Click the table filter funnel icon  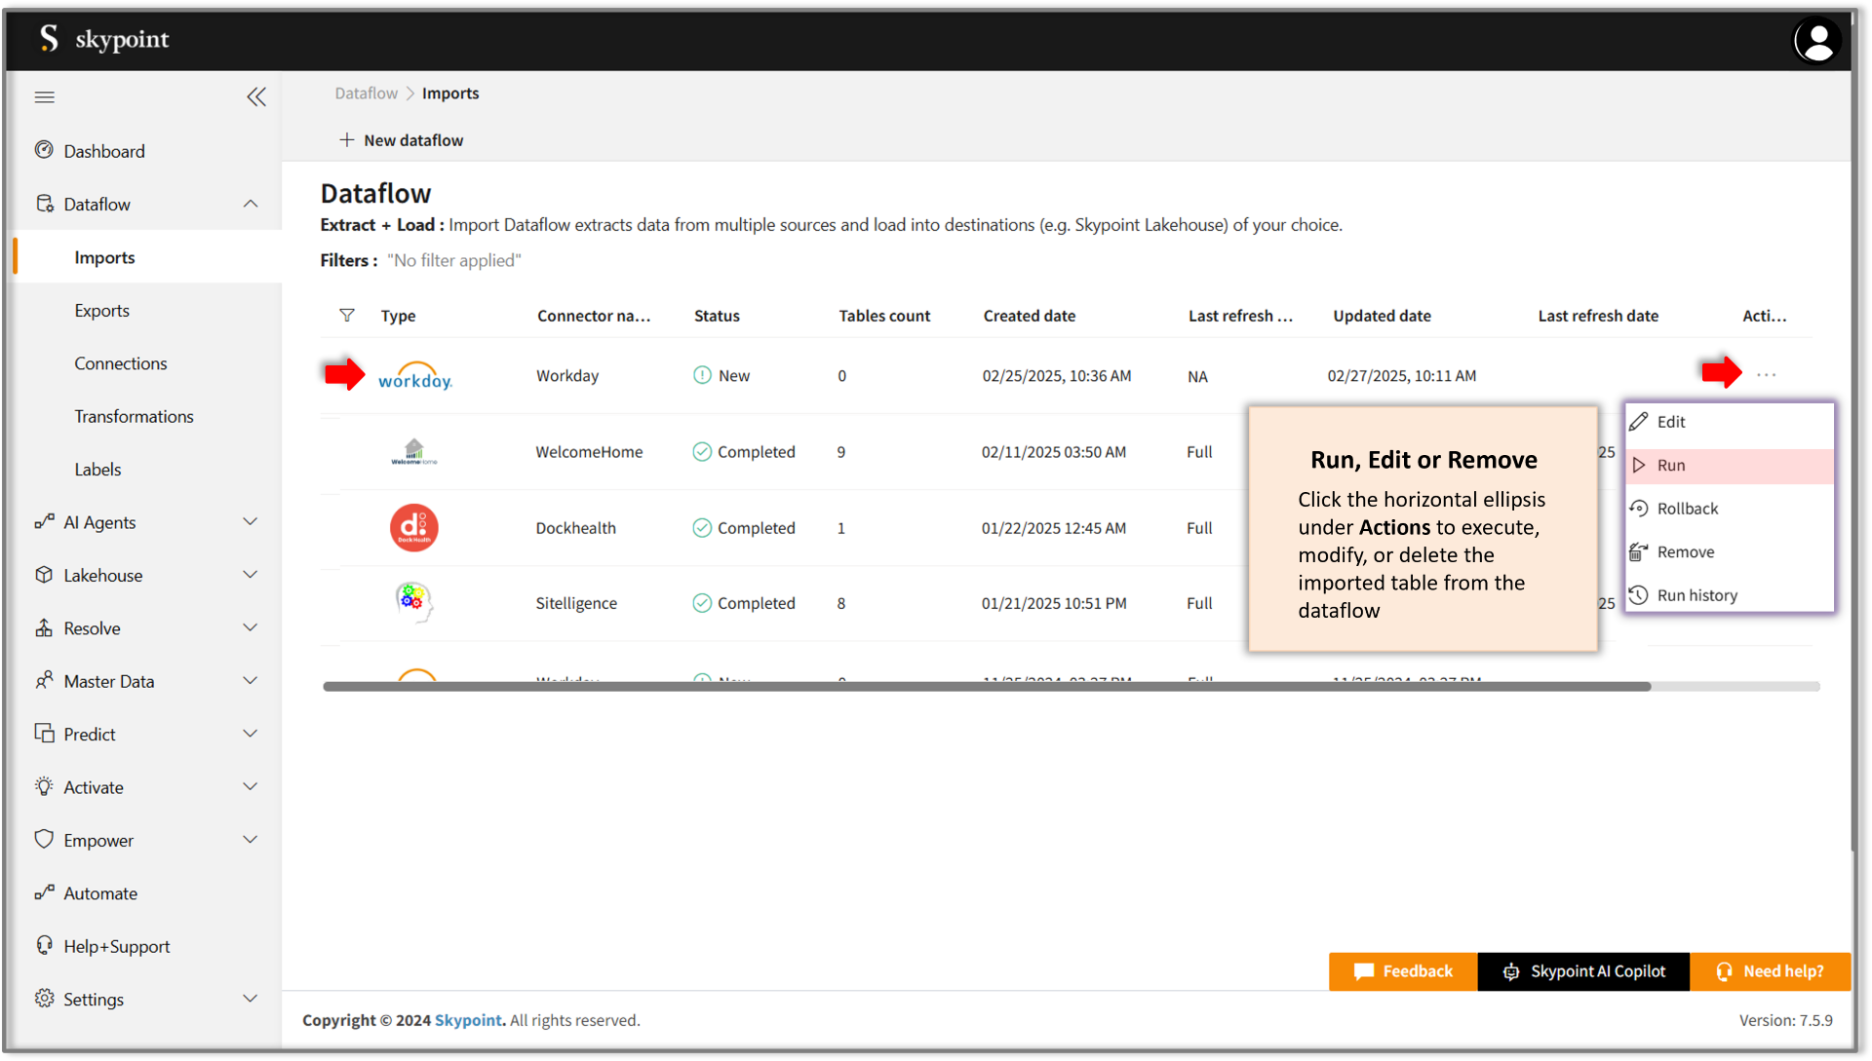(346, 316)
